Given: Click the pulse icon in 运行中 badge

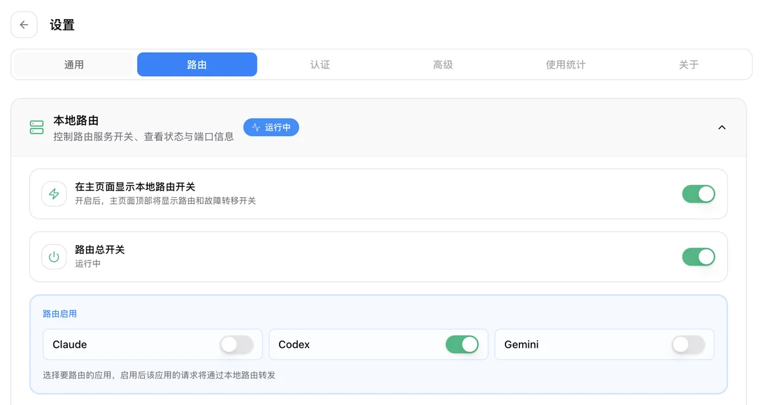Looking at the screenshot, I should coord(256,127).
